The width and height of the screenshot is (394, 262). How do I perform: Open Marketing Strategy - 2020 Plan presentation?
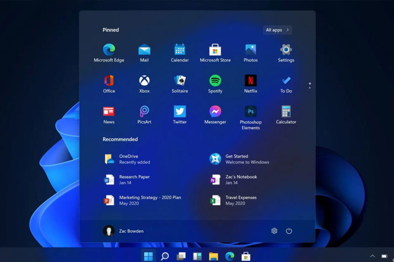tap(142, 201)
